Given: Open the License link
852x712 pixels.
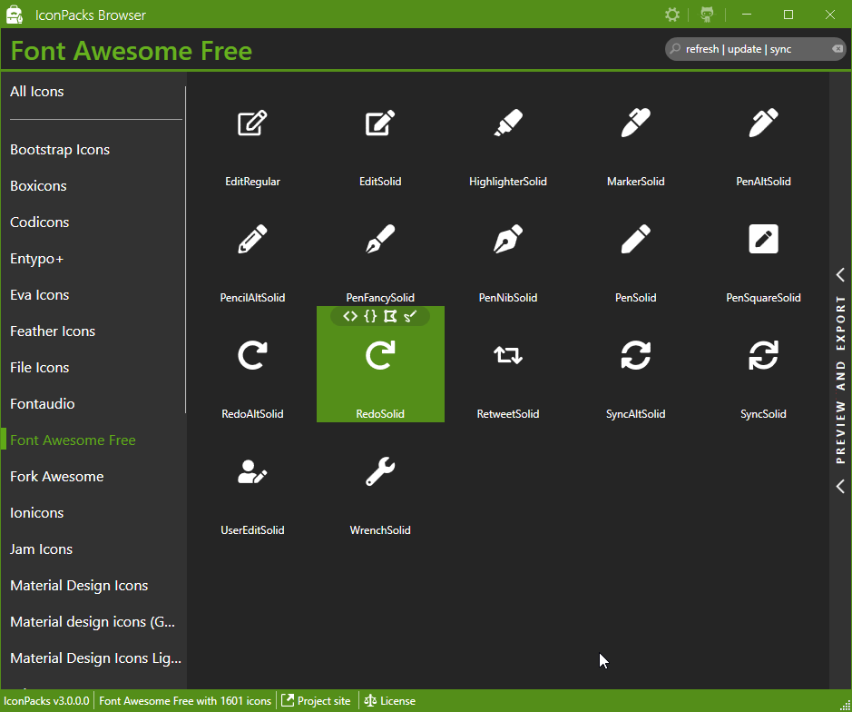Looking at the screenshot, I should (x=389, y=701).
